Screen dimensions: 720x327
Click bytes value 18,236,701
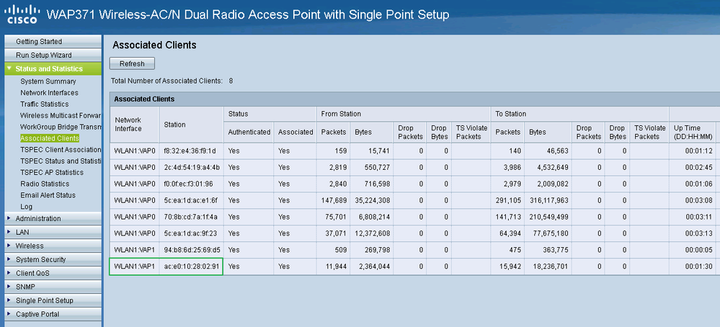coord(551,266)
